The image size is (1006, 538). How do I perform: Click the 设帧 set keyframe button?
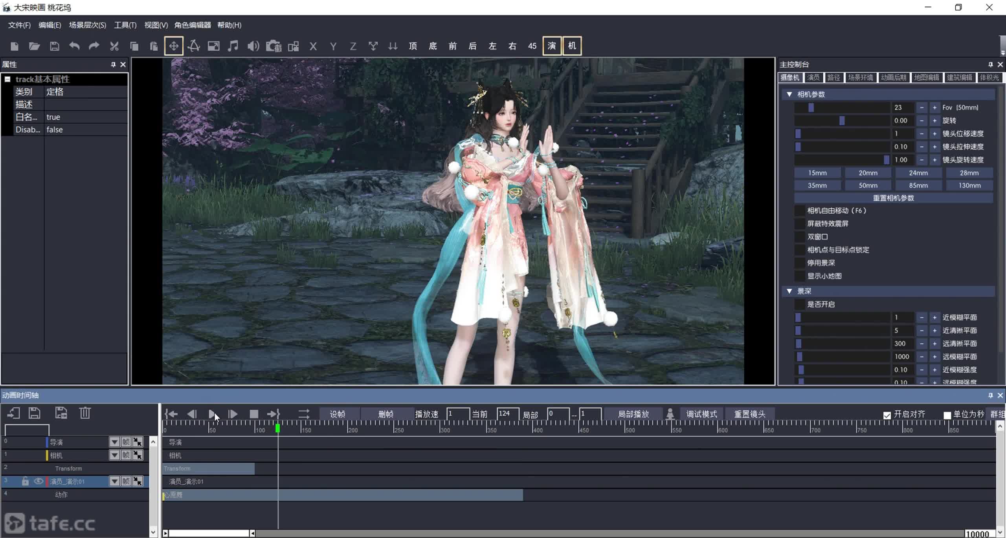337,414
